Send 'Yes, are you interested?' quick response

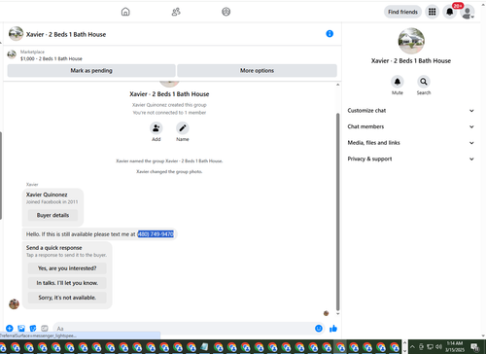[67, 268]
